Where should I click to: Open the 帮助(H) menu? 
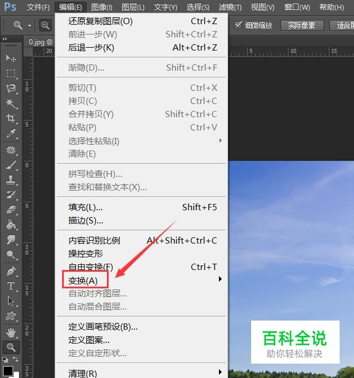pyautogui.click(x=332, y=7)
